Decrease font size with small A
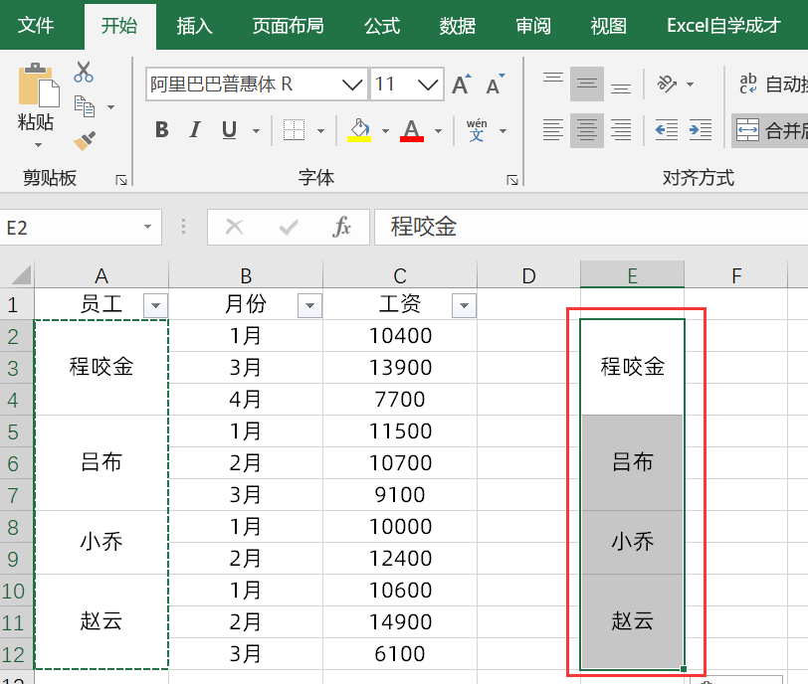The height and width of the screenshot is (684, 808). pyautogui.click(x=496, y=85)
